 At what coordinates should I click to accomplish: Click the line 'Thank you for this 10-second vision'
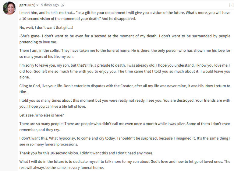pyautogui.click(x=86, y=153)
